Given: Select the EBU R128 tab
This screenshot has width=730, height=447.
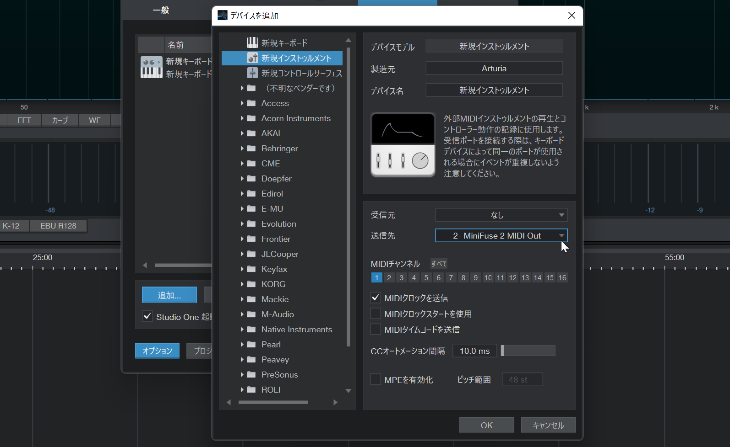Looking at the screenshot, I should (x=59, y=226).
